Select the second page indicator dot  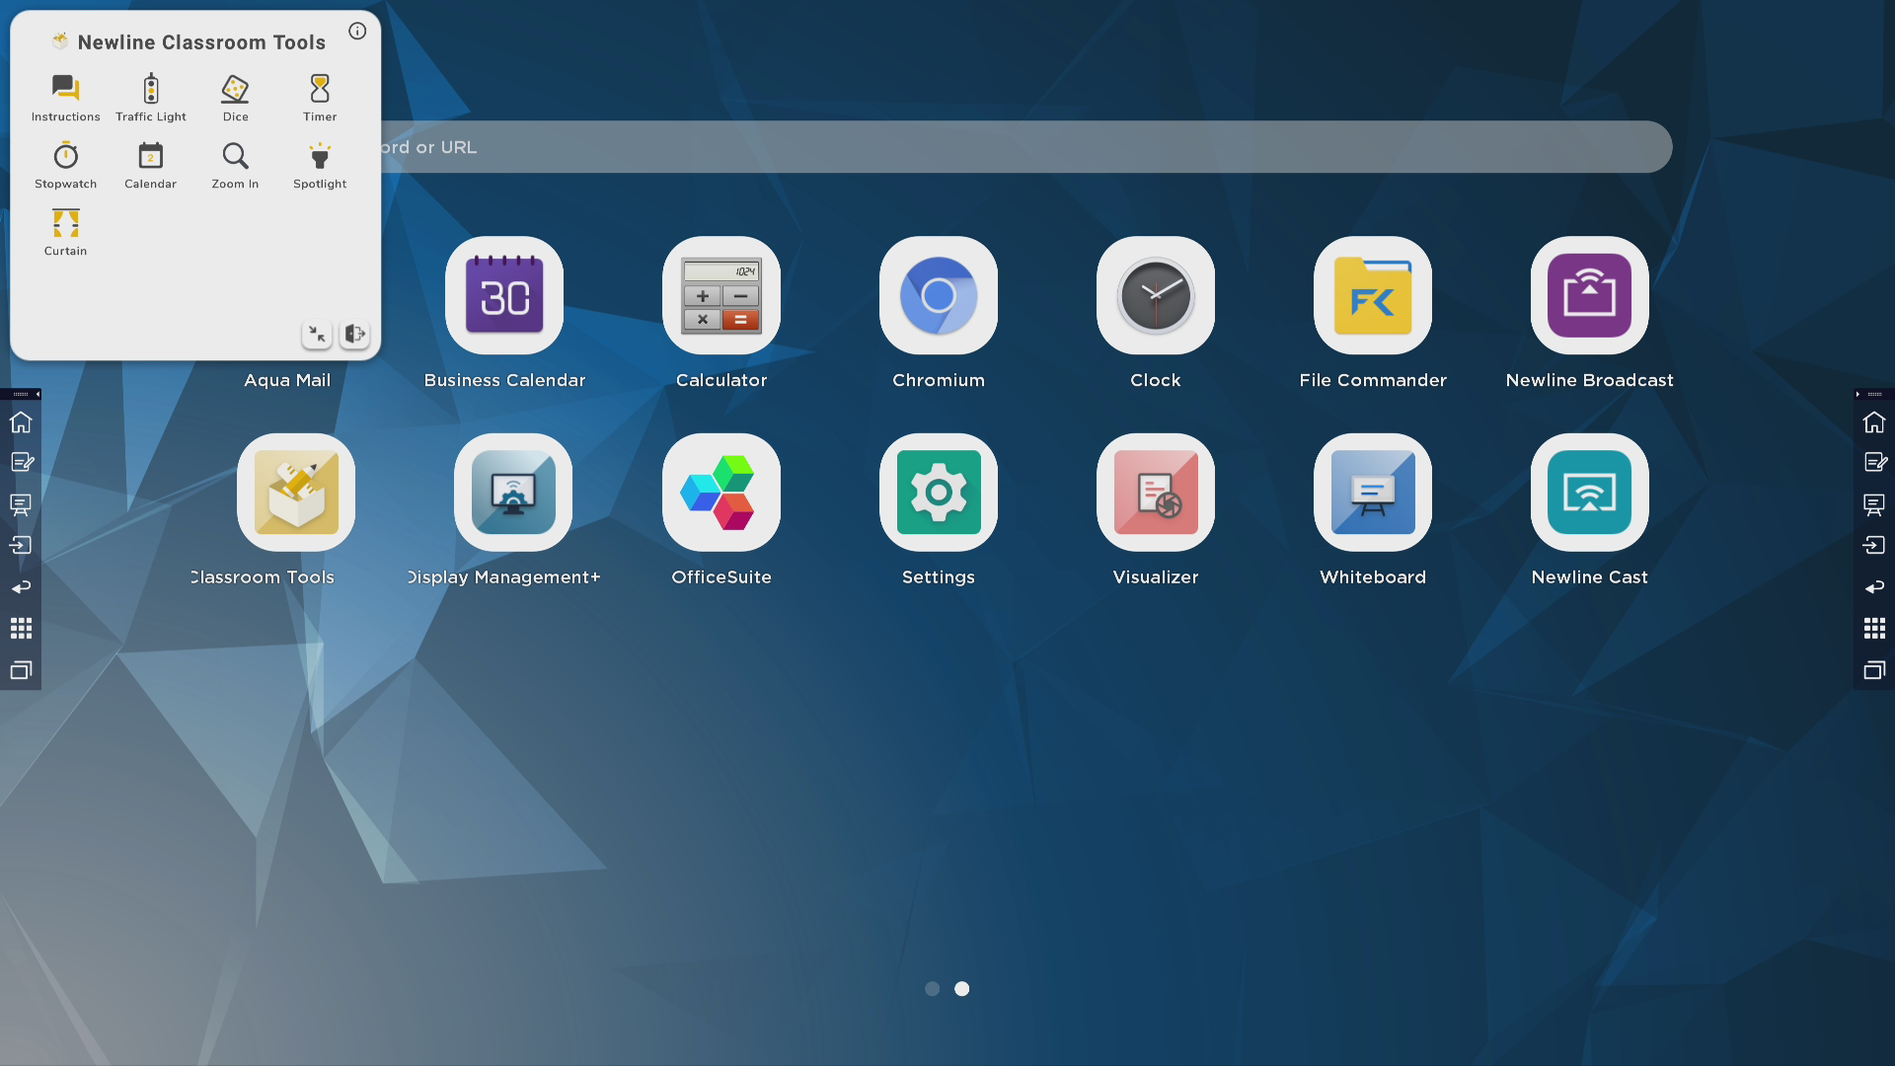coord(962,989)
